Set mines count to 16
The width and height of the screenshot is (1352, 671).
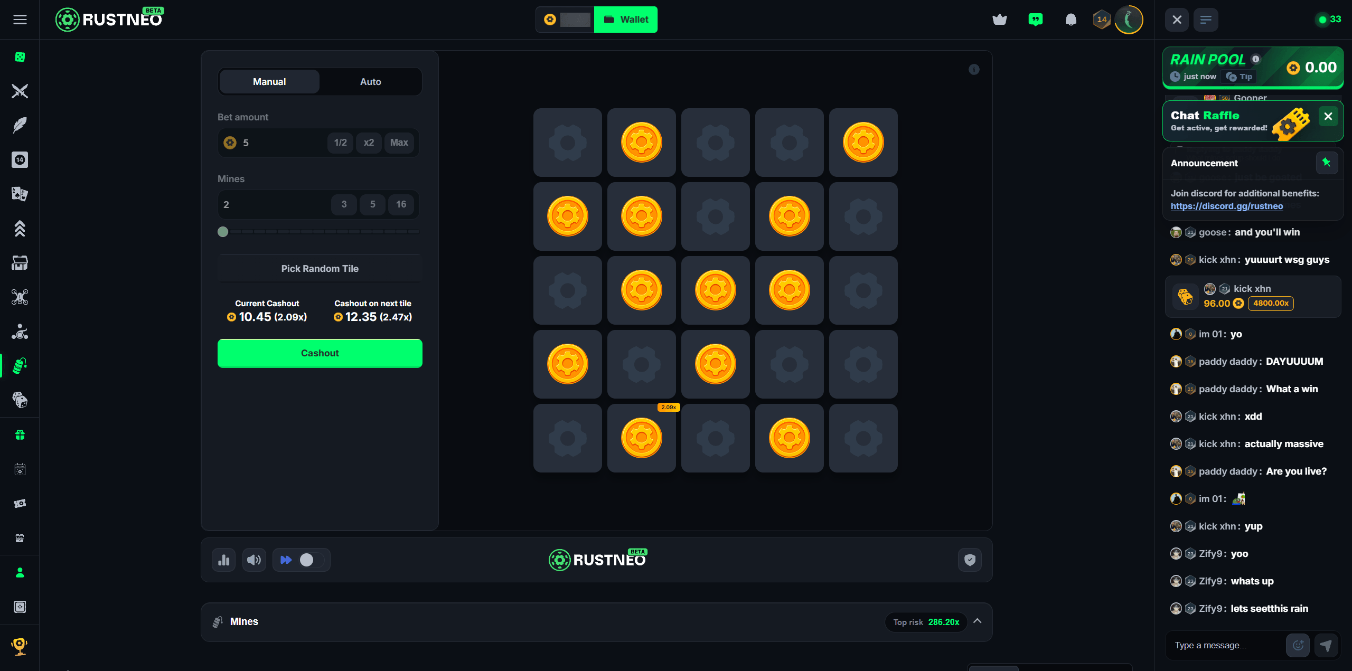point(401,204)
